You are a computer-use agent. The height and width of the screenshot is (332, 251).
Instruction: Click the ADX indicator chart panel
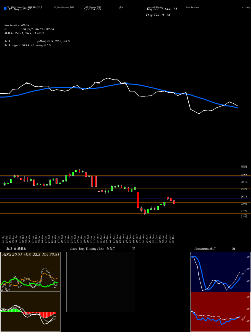click(x=30, y=272)
